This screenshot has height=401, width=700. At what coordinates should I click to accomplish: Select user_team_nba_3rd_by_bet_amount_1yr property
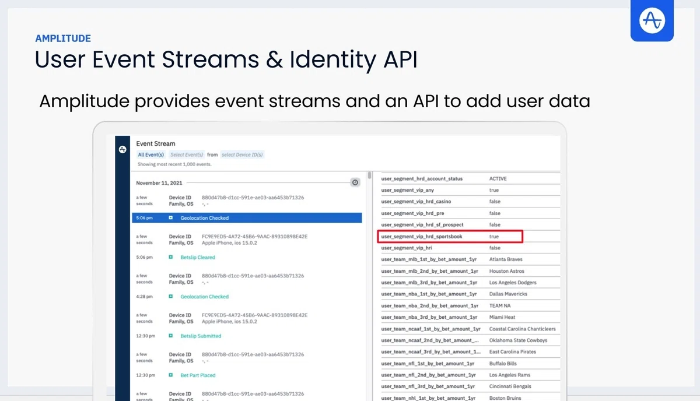point(429,317)
